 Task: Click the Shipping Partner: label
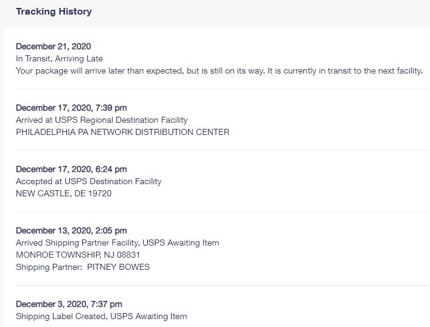(x=49, y=267)
